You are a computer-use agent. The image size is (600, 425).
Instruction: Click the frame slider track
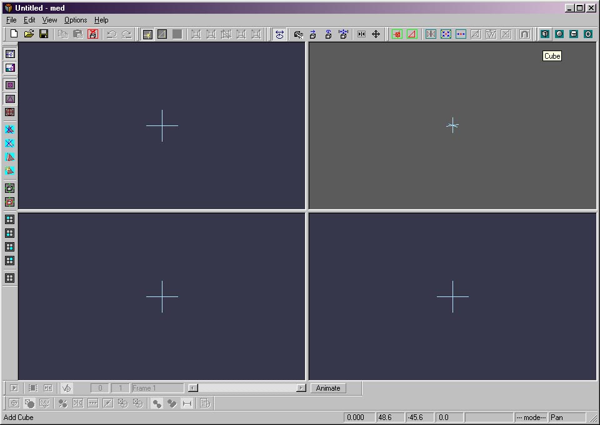[247, 388]
